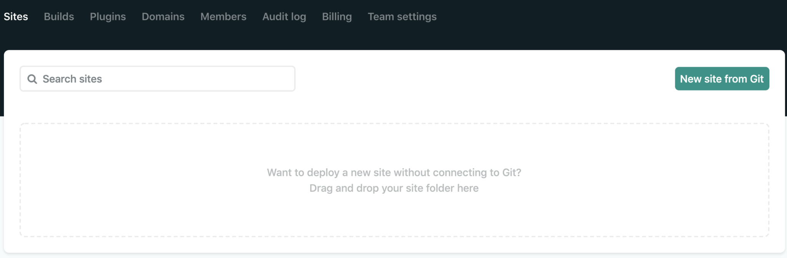View the Members tab
Viewport: 787px width, 258px height.
(223, 17)
